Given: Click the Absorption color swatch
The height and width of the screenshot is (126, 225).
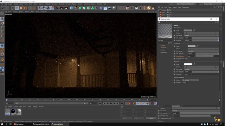Looking at the screenshot, I should click(188, 30).
